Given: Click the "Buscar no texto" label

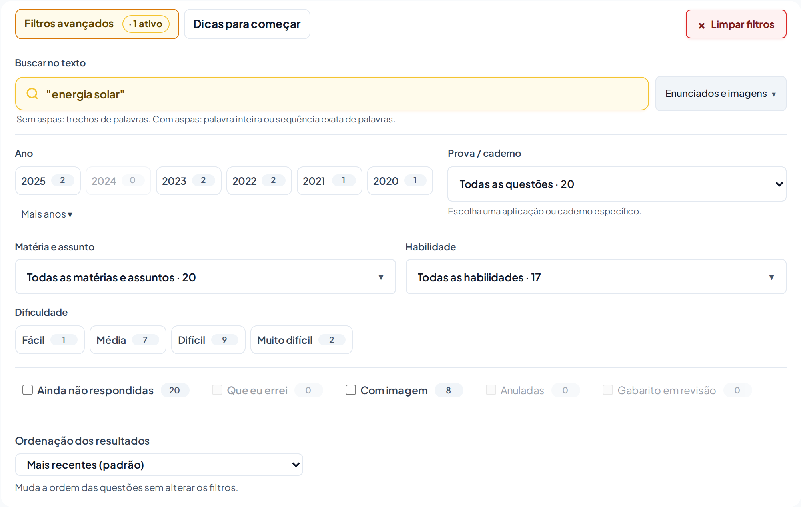Looking at the screenshot, I should 50,63.
